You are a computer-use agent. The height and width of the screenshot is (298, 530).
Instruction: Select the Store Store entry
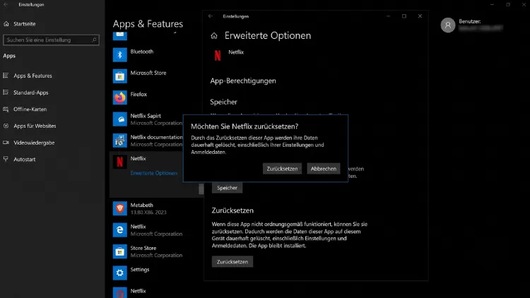point(156,251)
